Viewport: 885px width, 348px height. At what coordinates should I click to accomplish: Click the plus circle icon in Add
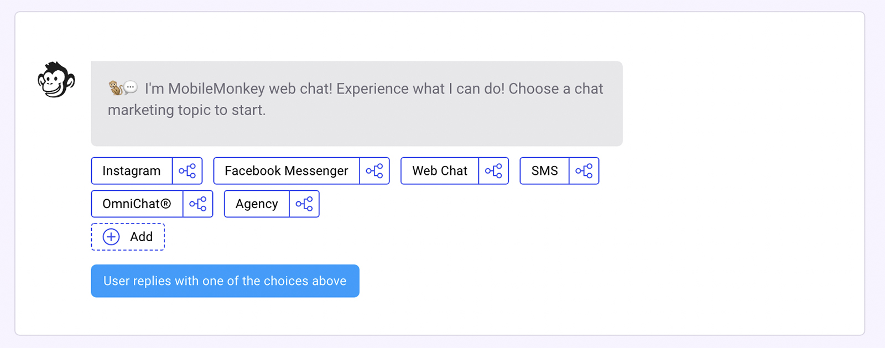point(111,237)
